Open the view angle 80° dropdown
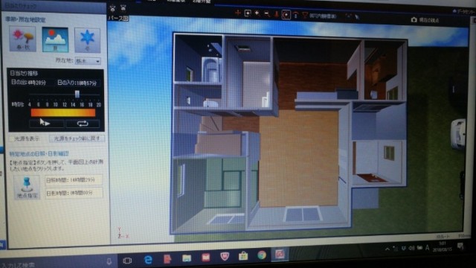Image resolution: width=476 pixels, height=268 pixels. pyautogui.click(x=323, y=16)
